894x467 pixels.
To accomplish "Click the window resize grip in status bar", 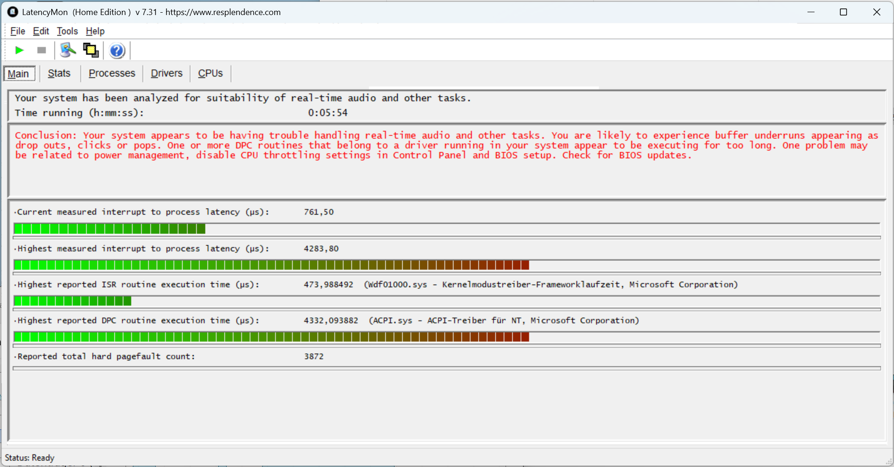I will 888,461.
